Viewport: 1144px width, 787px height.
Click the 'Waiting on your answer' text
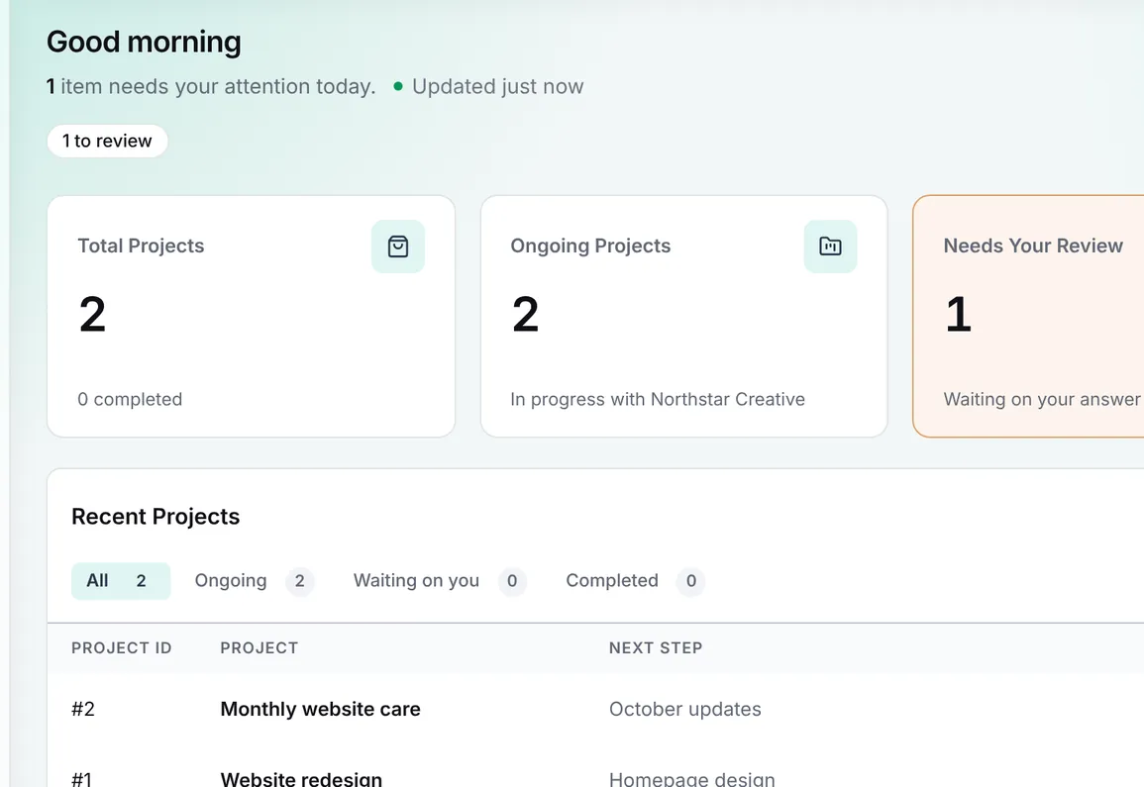(x=1042, y=399)
